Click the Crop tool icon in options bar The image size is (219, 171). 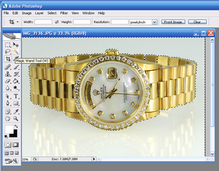point(11,22)
